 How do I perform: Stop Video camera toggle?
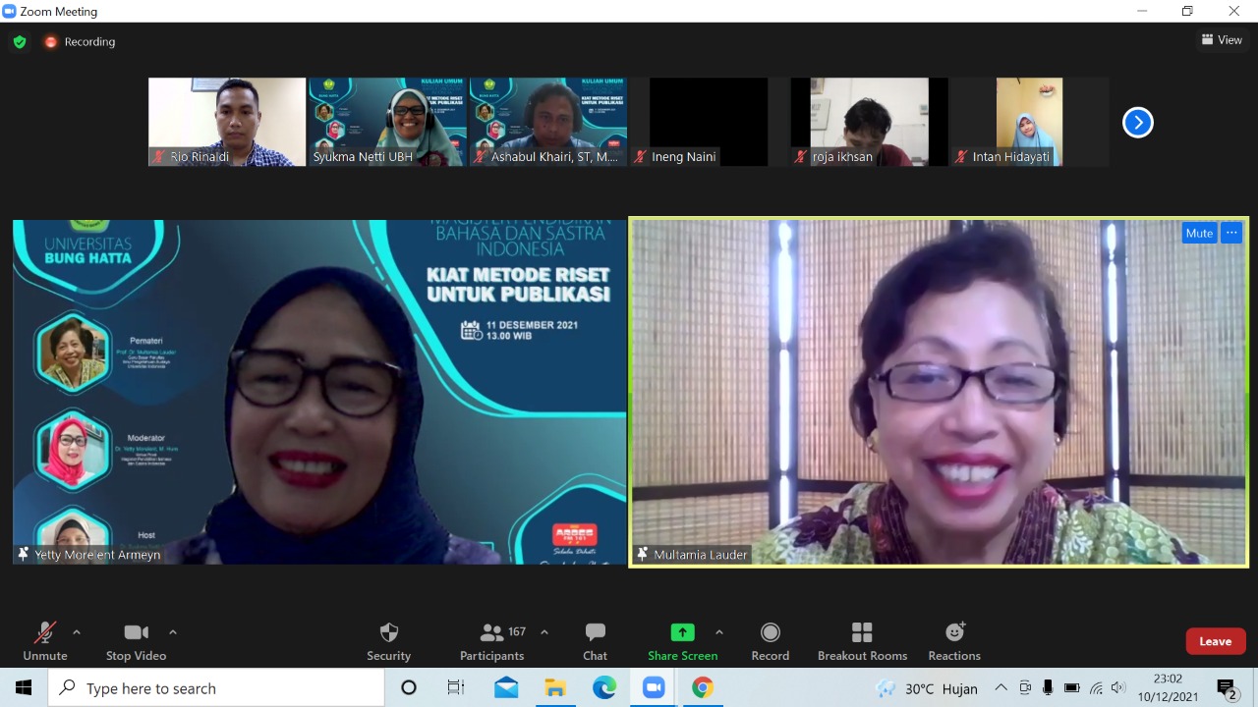pyautogui.click(x=136, y=640)
